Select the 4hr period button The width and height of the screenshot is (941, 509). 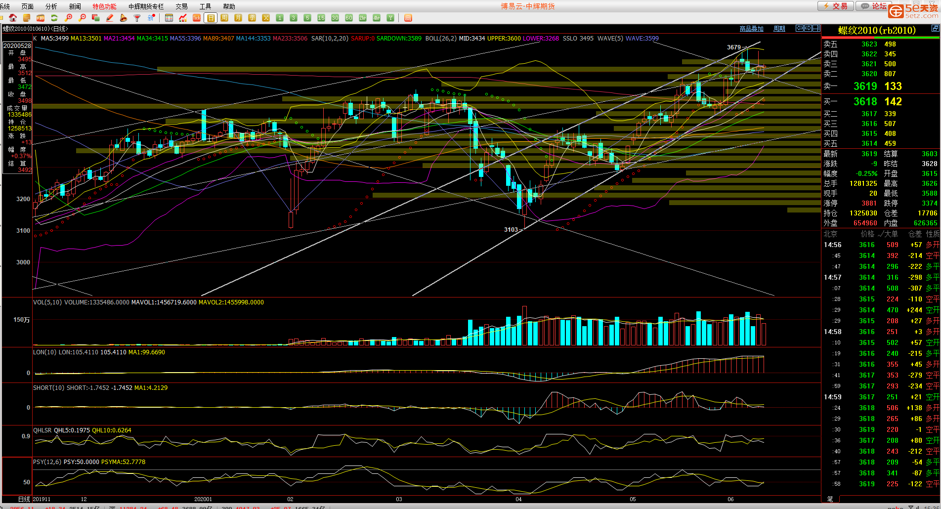pos(377,18)
